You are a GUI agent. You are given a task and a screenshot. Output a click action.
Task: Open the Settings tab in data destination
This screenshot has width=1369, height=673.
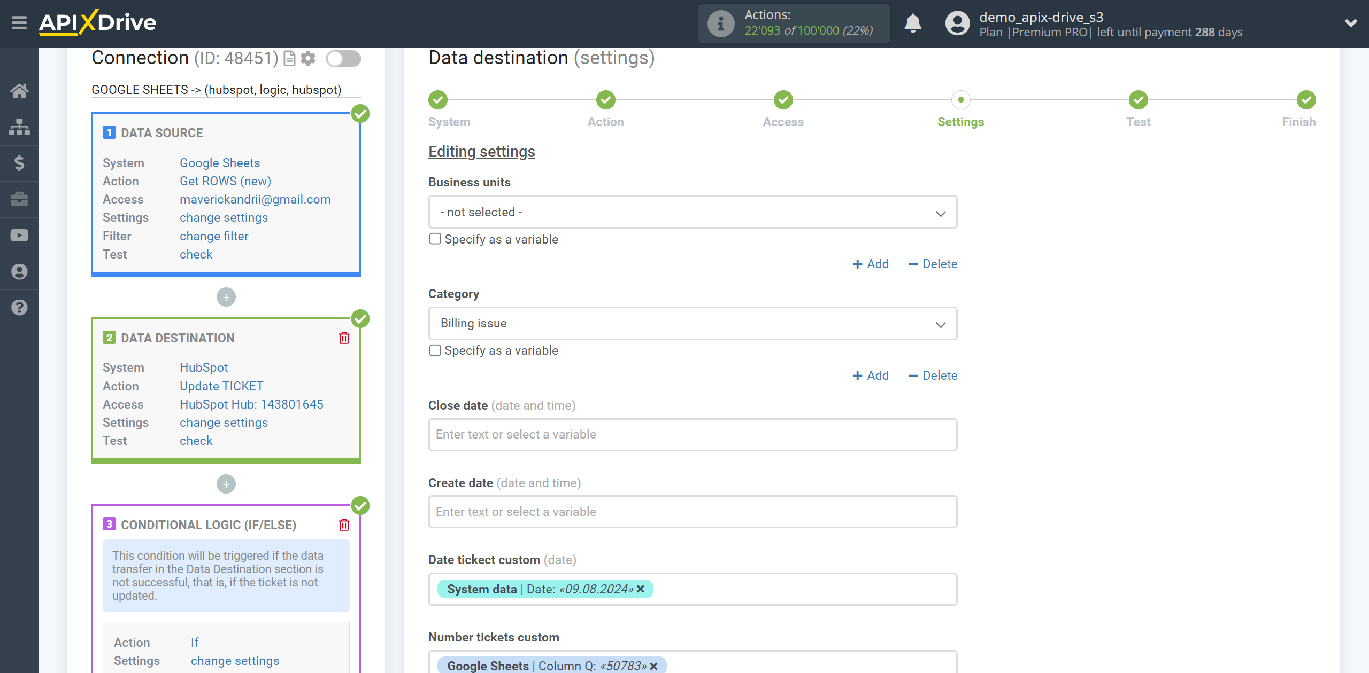959,121
